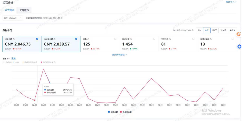Click the 重置 reset link
The width and height of the screenshot is (242, 121).
pyautogui.click(x=14, y=59)
